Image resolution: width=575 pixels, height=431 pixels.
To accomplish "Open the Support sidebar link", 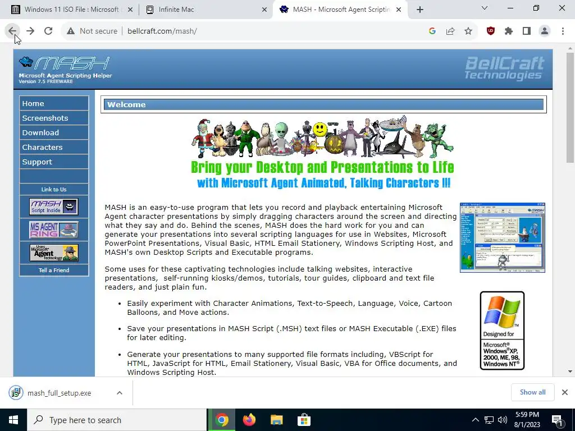I will (x=54, y=162).
